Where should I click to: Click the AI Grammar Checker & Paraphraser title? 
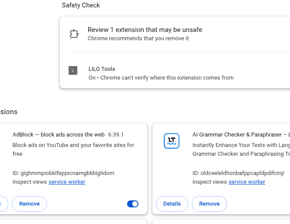(x=238, y=135)
